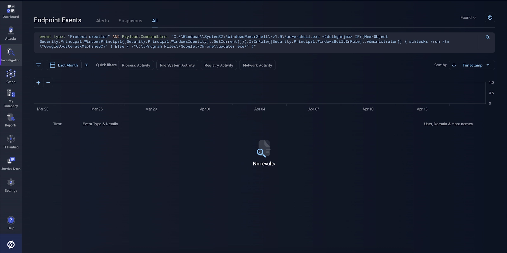Click the Endpoint Events heading
Screen dimensions: 507x253
[58, 20]
